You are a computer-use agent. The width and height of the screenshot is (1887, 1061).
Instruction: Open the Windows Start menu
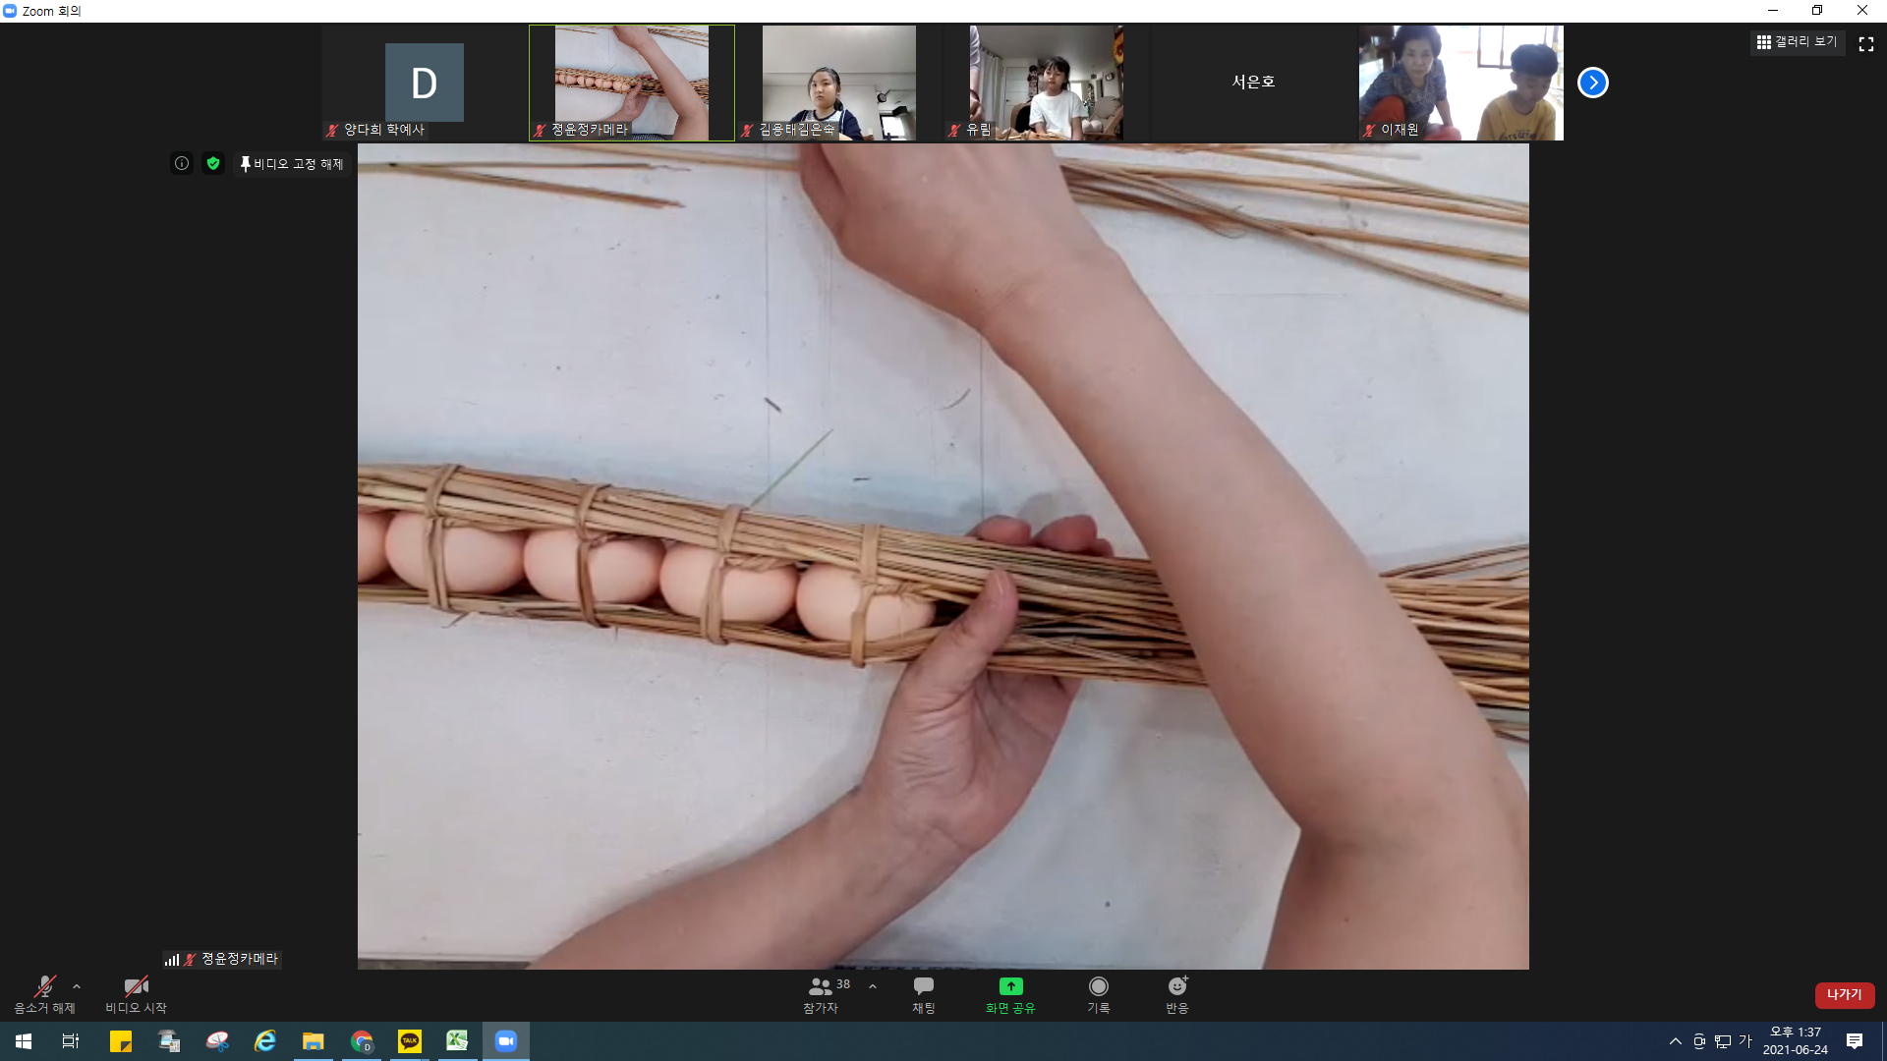[24, 1041]
